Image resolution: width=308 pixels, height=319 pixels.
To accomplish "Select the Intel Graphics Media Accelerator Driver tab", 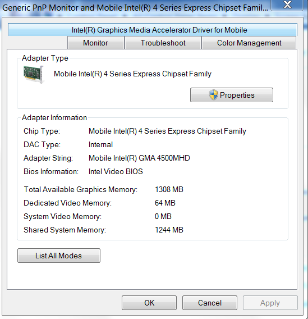I will click(x=153, y=30).
